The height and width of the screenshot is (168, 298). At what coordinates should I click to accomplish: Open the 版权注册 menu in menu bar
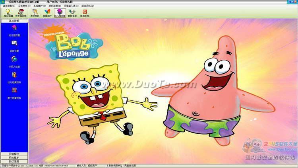click(x=55, y=6)
